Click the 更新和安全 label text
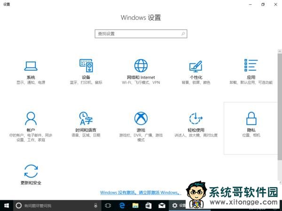 [x=31, y=183]
